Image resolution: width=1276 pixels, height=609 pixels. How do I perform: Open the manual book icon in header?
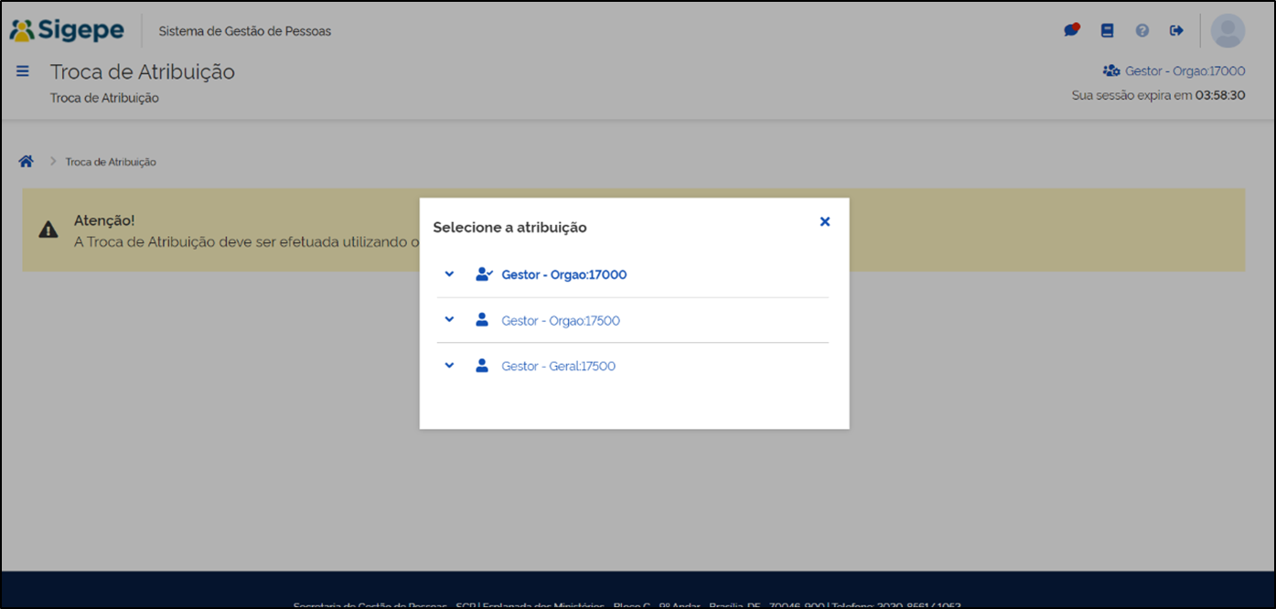point(1107,30)
